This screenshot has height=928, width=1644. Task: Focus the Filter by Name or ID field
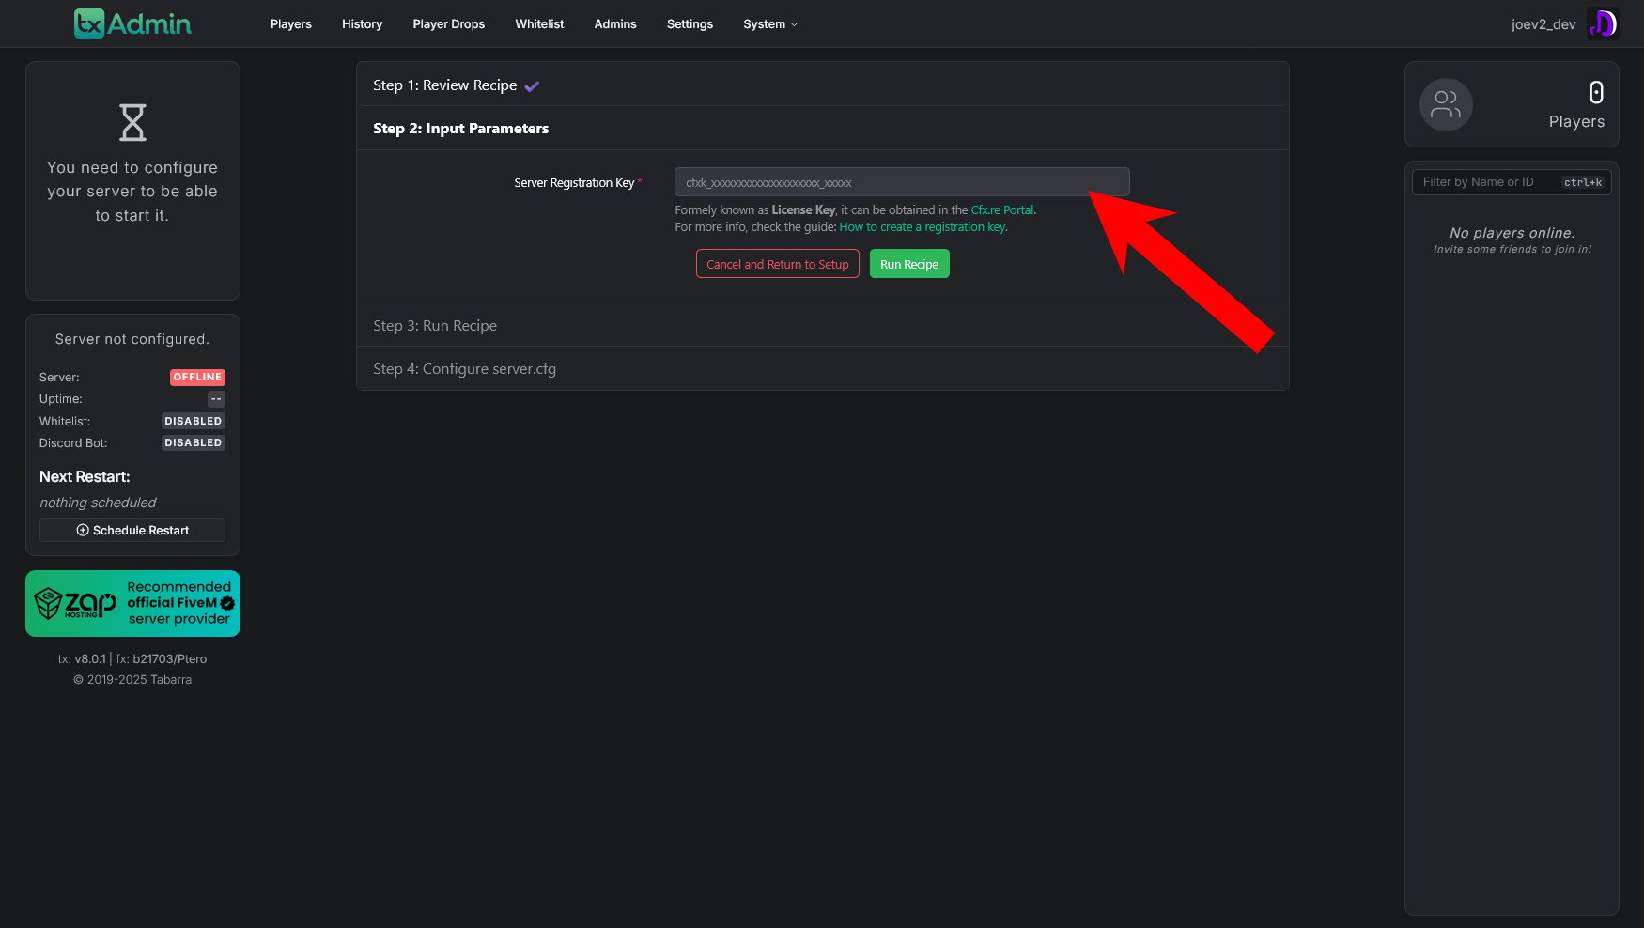coord(1512,182)
